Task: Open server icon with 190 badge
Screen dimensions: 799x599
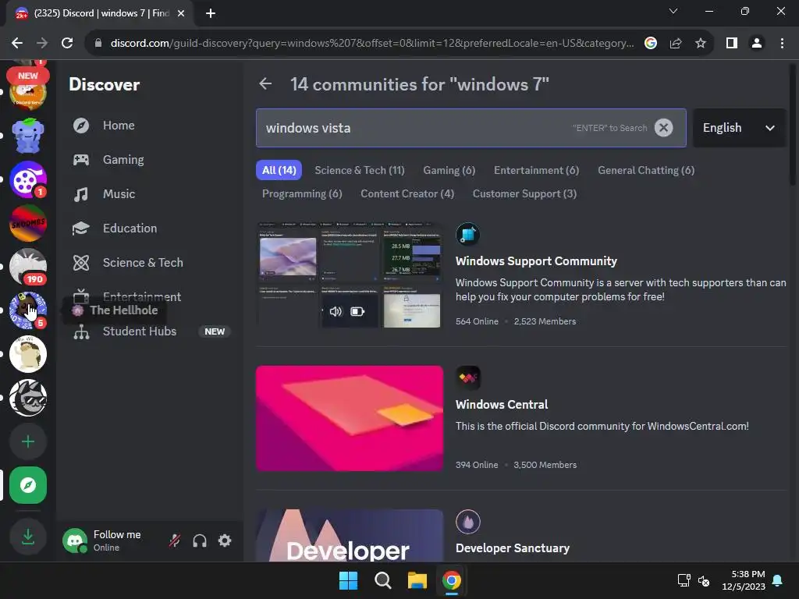Action: [28, 267]
